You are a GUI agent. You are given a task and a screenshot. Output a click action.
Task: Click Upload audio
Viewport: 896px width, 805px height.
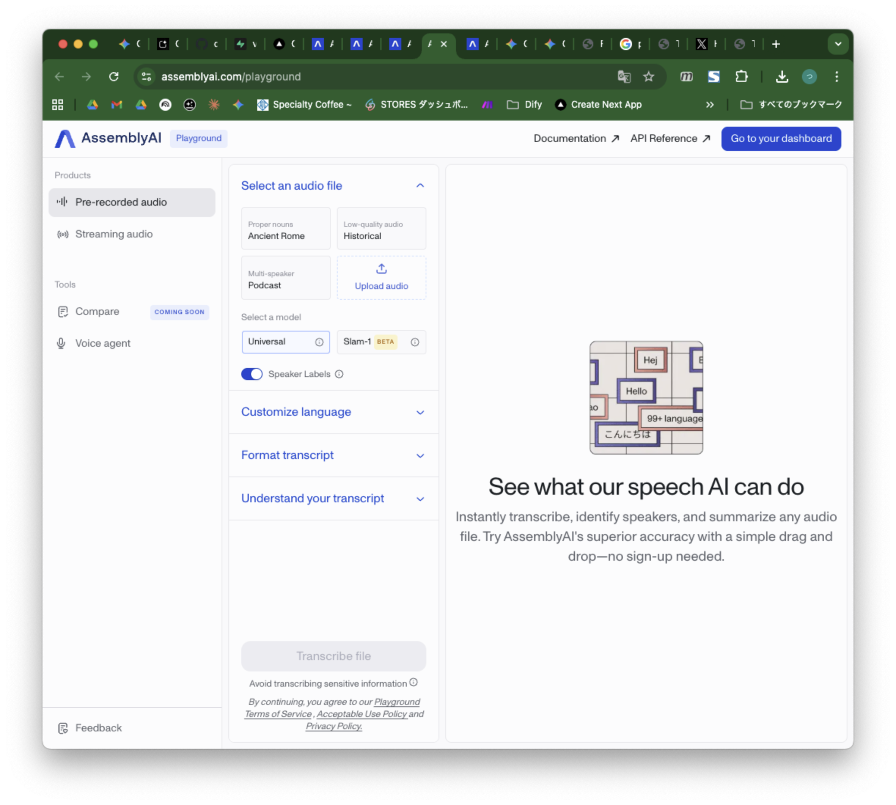(381, 277)
